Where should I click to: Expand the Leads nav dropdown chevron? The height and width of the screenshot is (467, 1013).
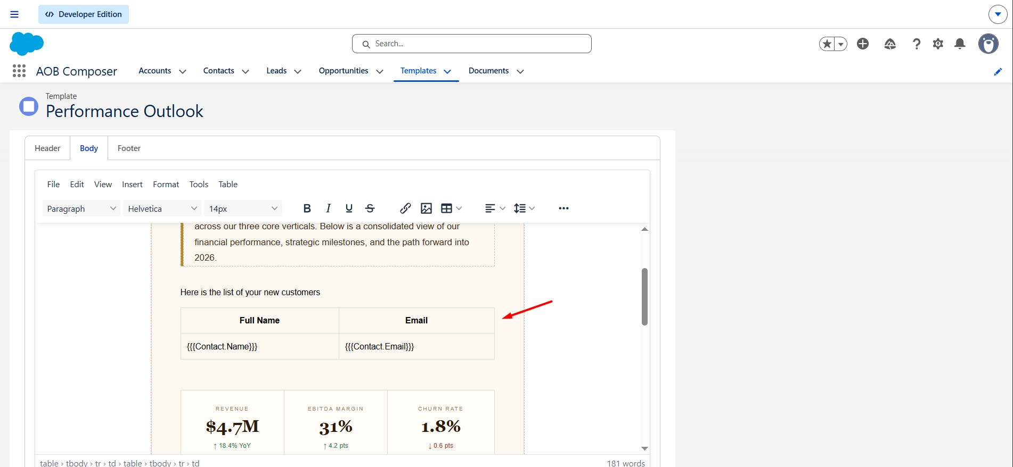(x=298, y=71)
